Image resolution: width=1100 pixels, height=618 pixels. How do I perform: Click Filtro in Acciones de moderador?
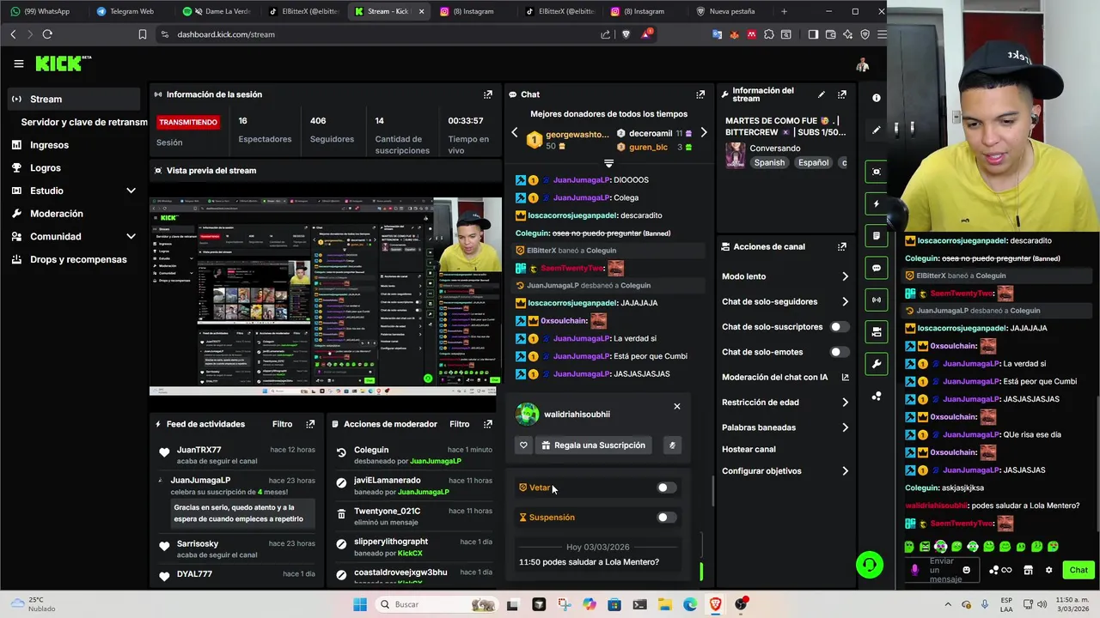point(459,424)
